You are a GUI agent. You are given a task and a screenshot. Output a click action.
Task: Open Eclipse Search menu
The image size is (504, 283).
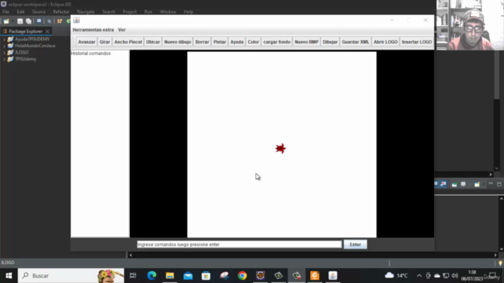(109, 12)
